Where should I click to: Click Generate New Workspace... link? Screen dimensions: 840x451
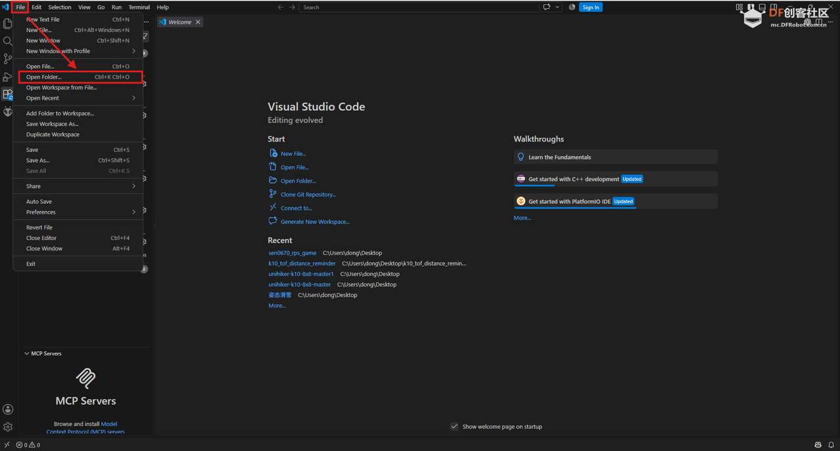[x=315, y=222]
